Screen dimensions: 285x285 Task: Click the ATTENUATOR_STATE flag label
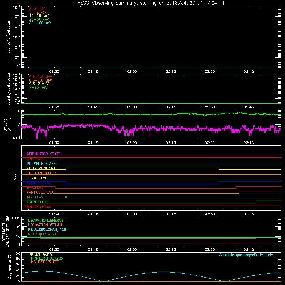point(43,154)
